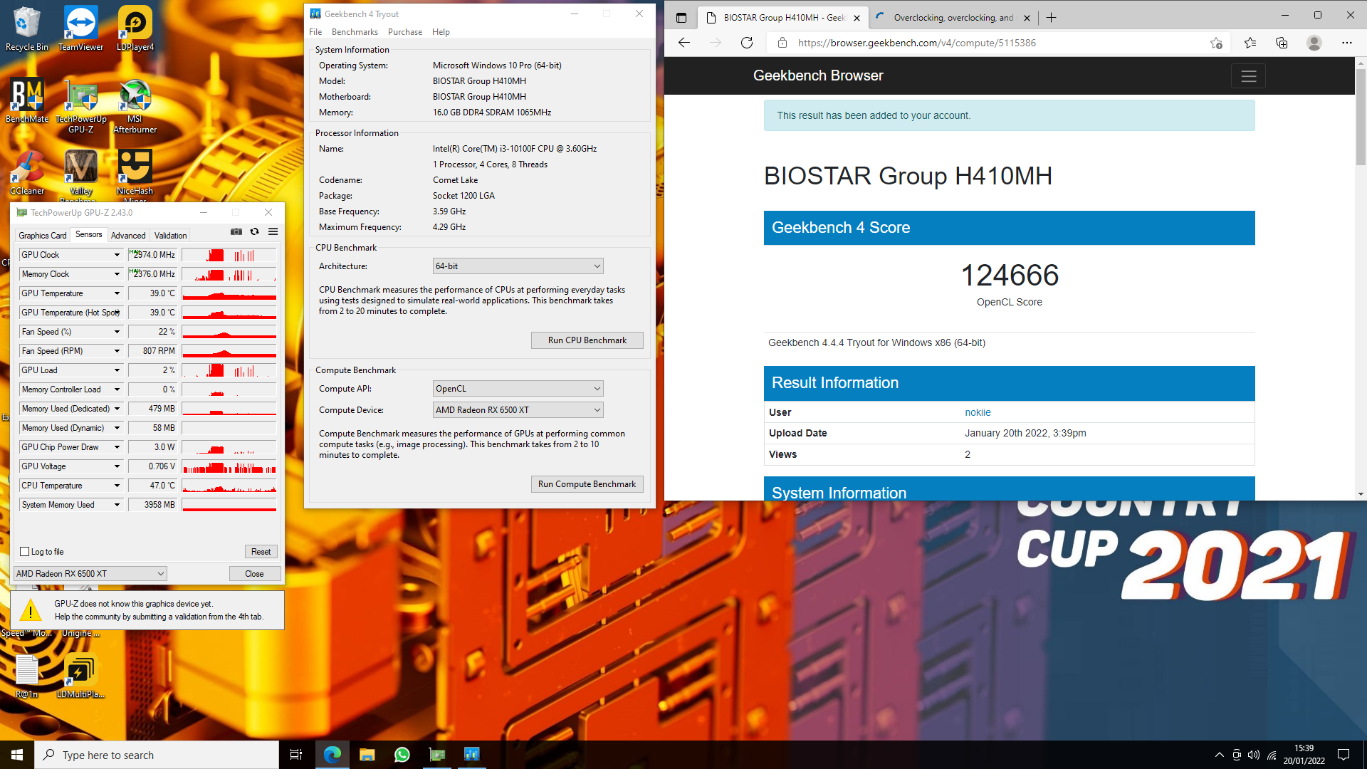Click the Reset button in GPU-Z
Viewport: 1367px width, 769px height.
click(261, 552)
